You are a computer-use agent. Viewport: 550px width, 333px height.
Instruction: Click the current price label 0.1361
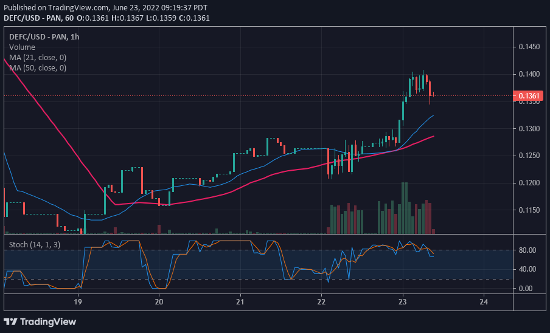coord(528,95)
